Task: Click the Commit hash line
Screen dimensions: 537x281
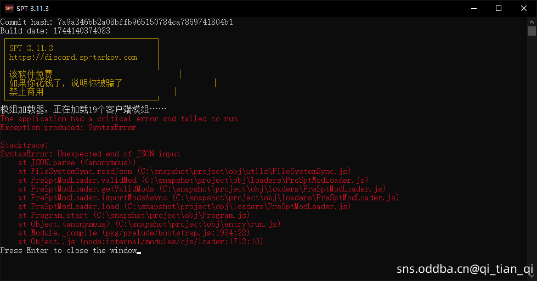Action: (116, 22)
